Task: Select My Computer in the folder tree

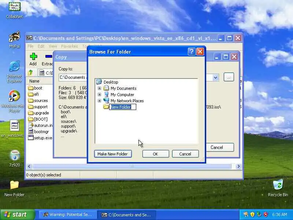Action: tap(122, 95)
